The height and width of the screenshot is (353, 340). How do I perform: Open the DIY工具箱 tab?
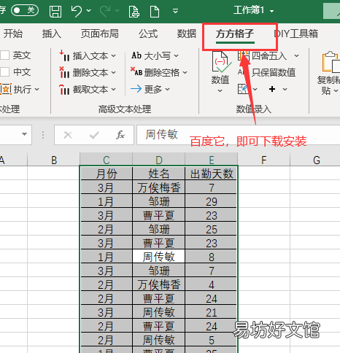[x=295, y=34]
